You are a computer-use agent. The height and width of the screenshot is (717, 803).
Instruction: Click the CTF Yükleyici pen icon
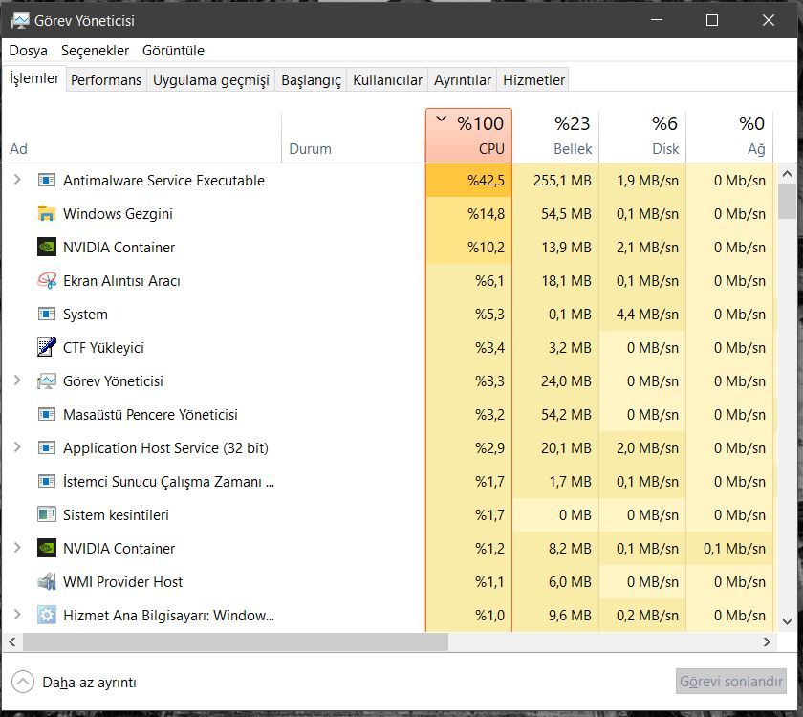[47, 348]
